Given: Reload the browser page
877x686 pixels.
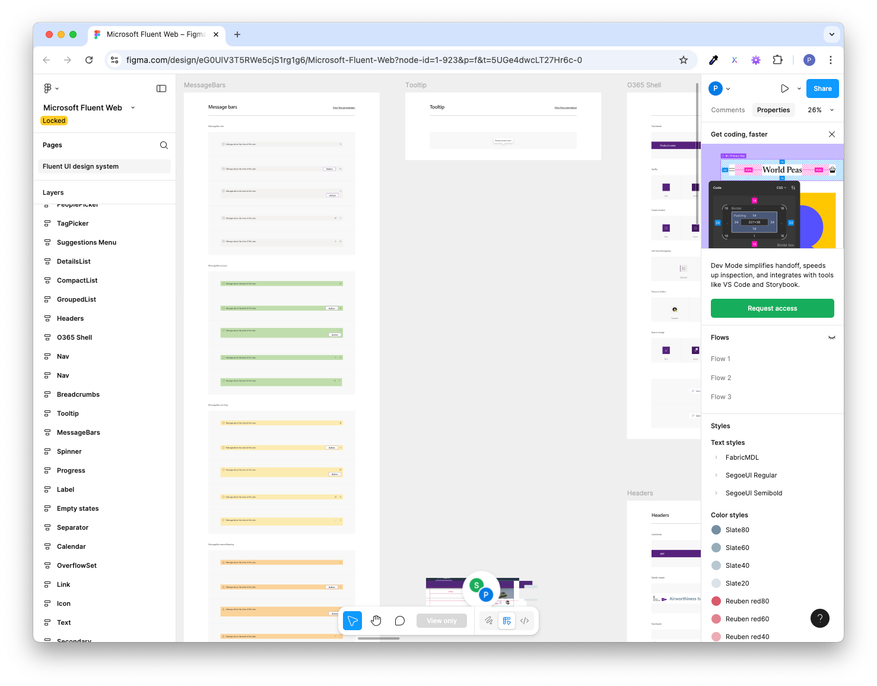Looking at the screenshot, I should (x=89, y=60).
